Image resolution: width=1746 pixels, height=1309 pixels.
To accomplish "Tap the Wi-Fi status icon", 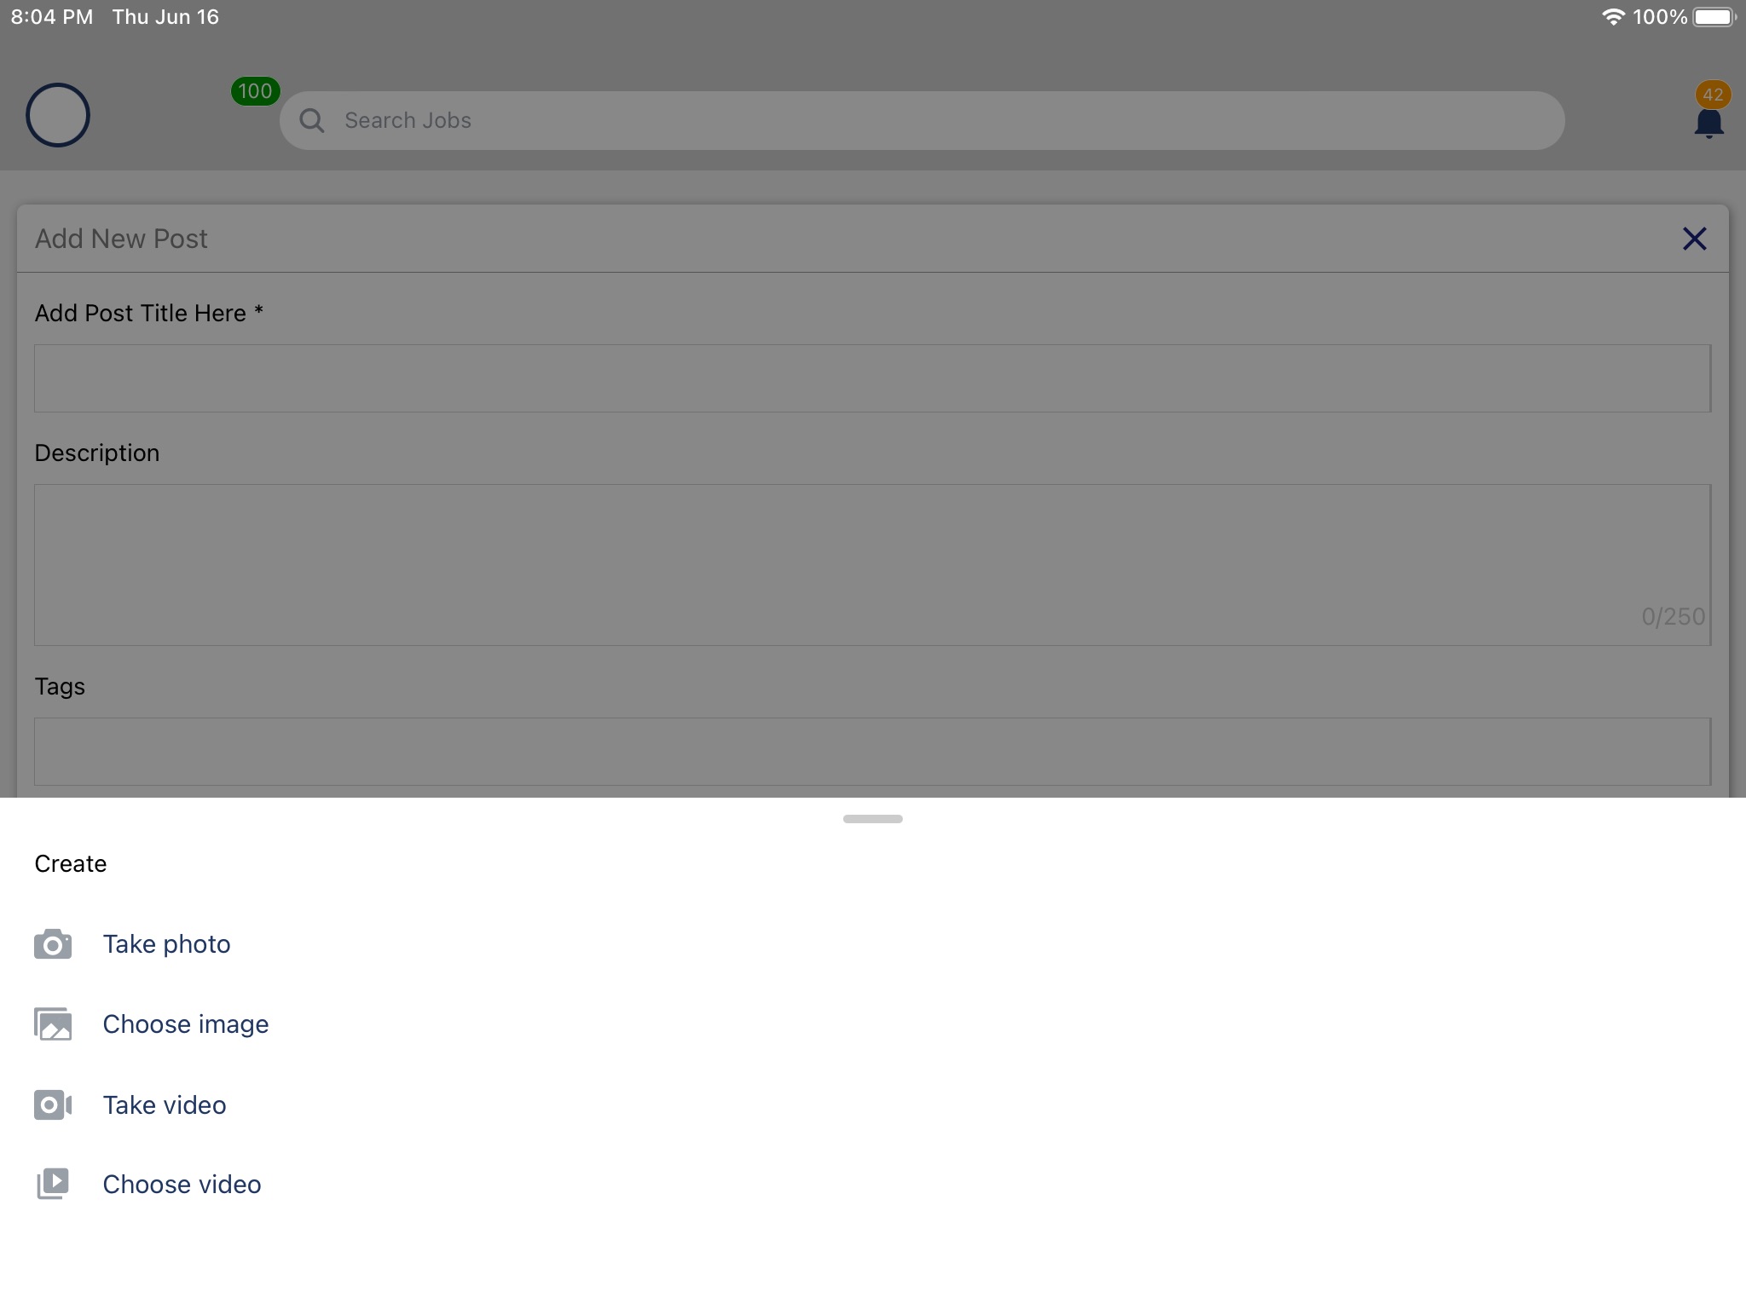I will [1613, 17].
